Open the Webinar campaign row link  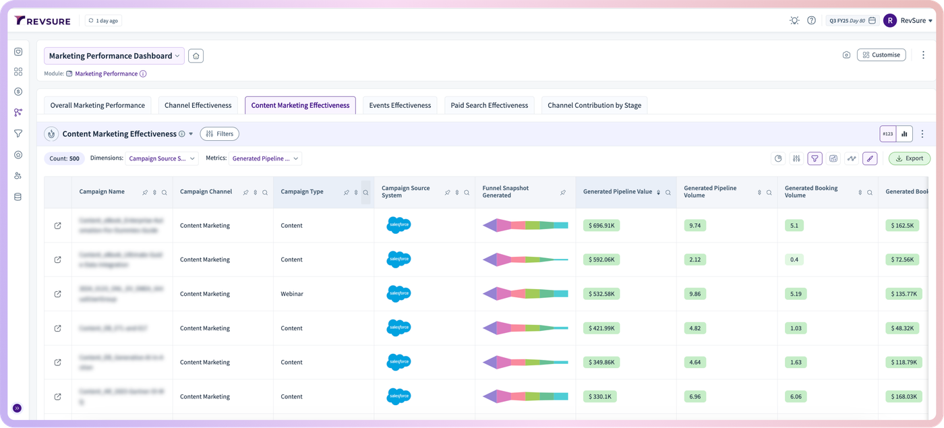pos(57,294)
